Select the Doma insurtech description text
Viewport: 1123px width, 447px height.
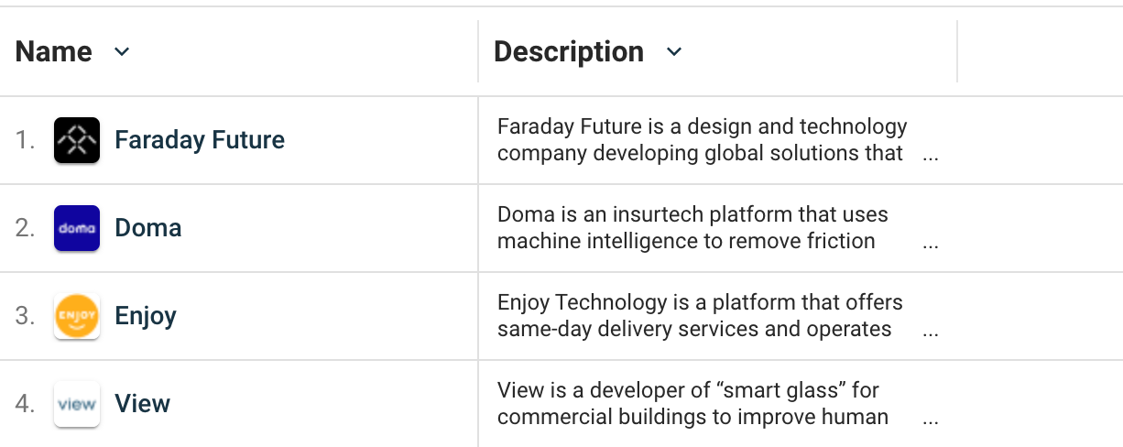[x=693, y=227]
